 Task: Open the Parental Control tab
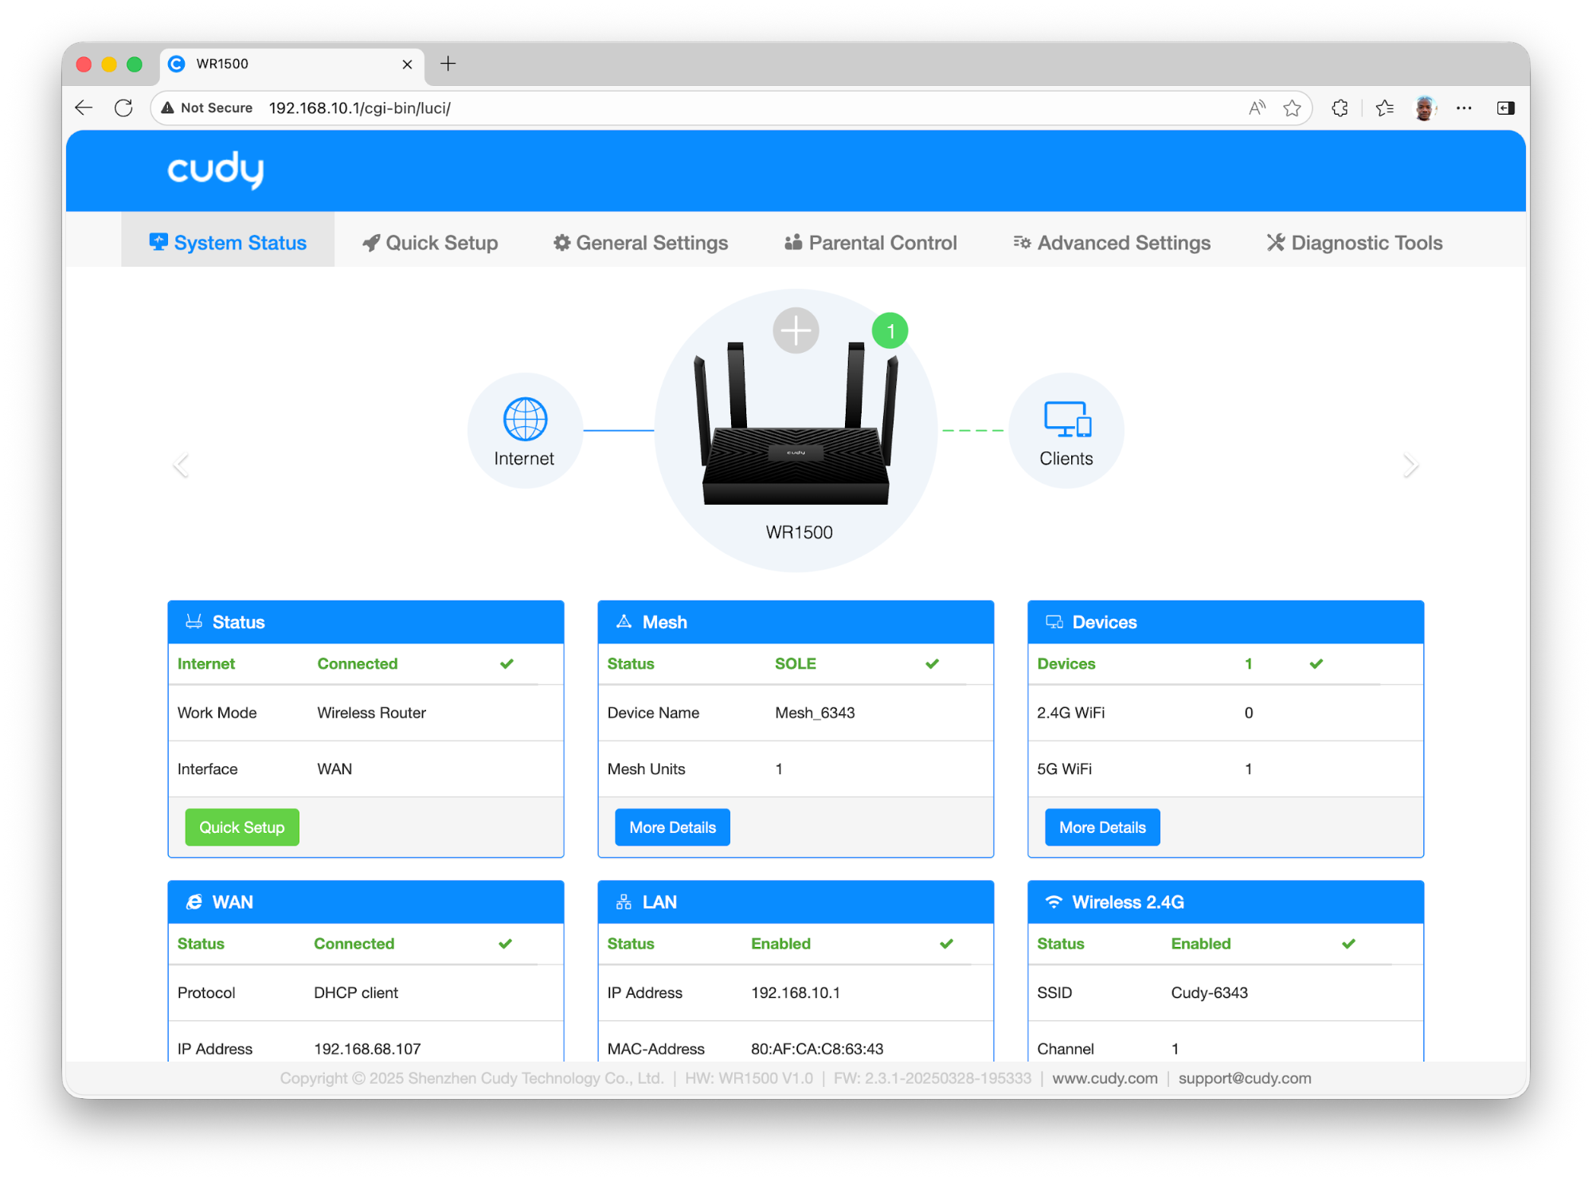pyautogui.click(x=870, y=243)
